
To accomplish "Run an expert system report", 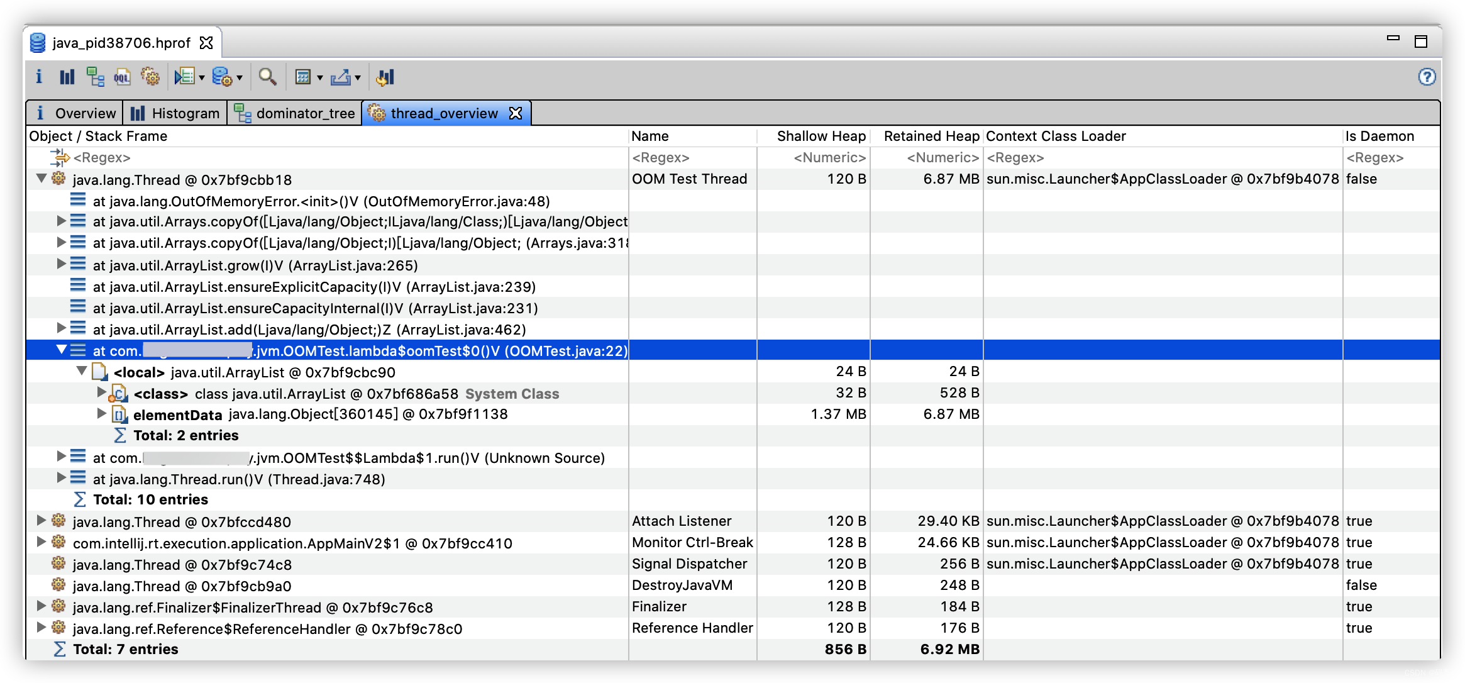I will tap(184, 77).
